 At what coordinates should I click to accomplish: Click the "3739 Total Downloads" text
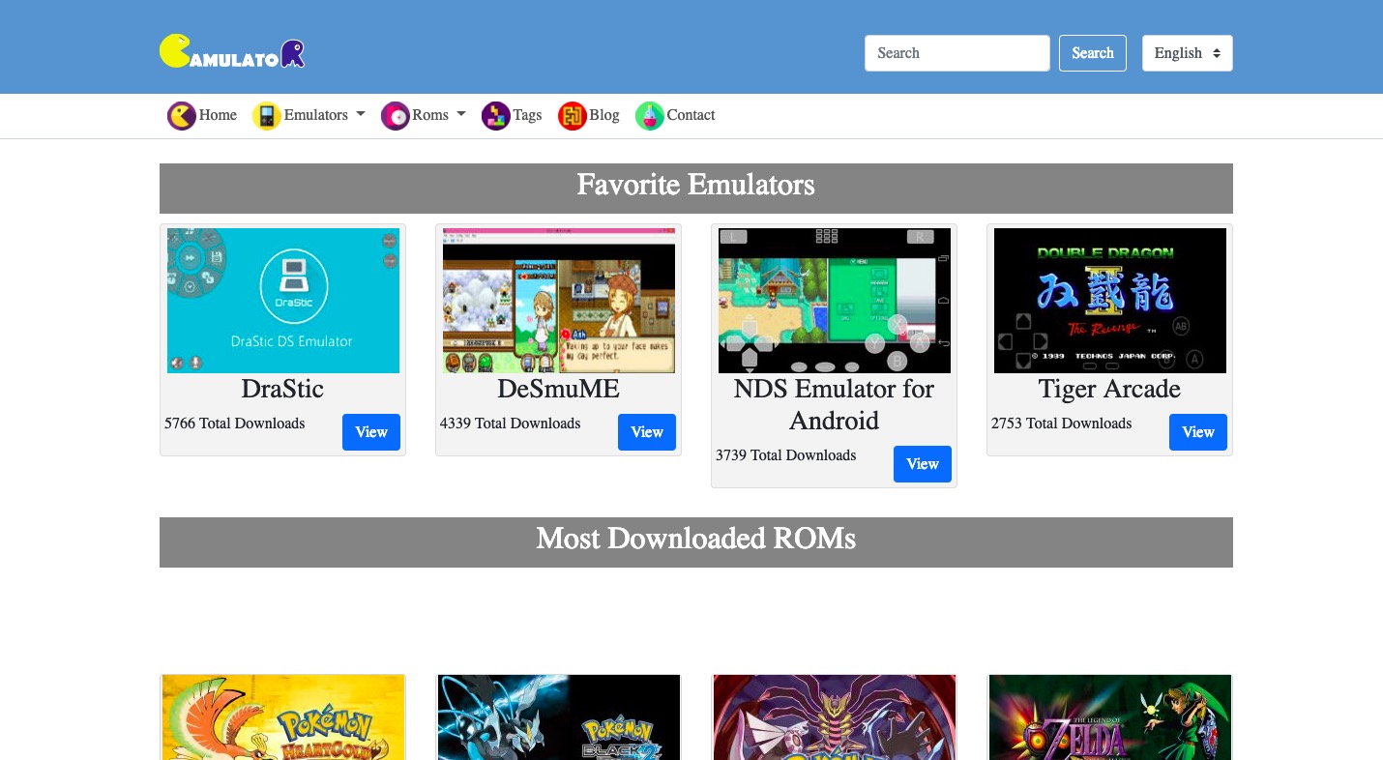point(786,455)
